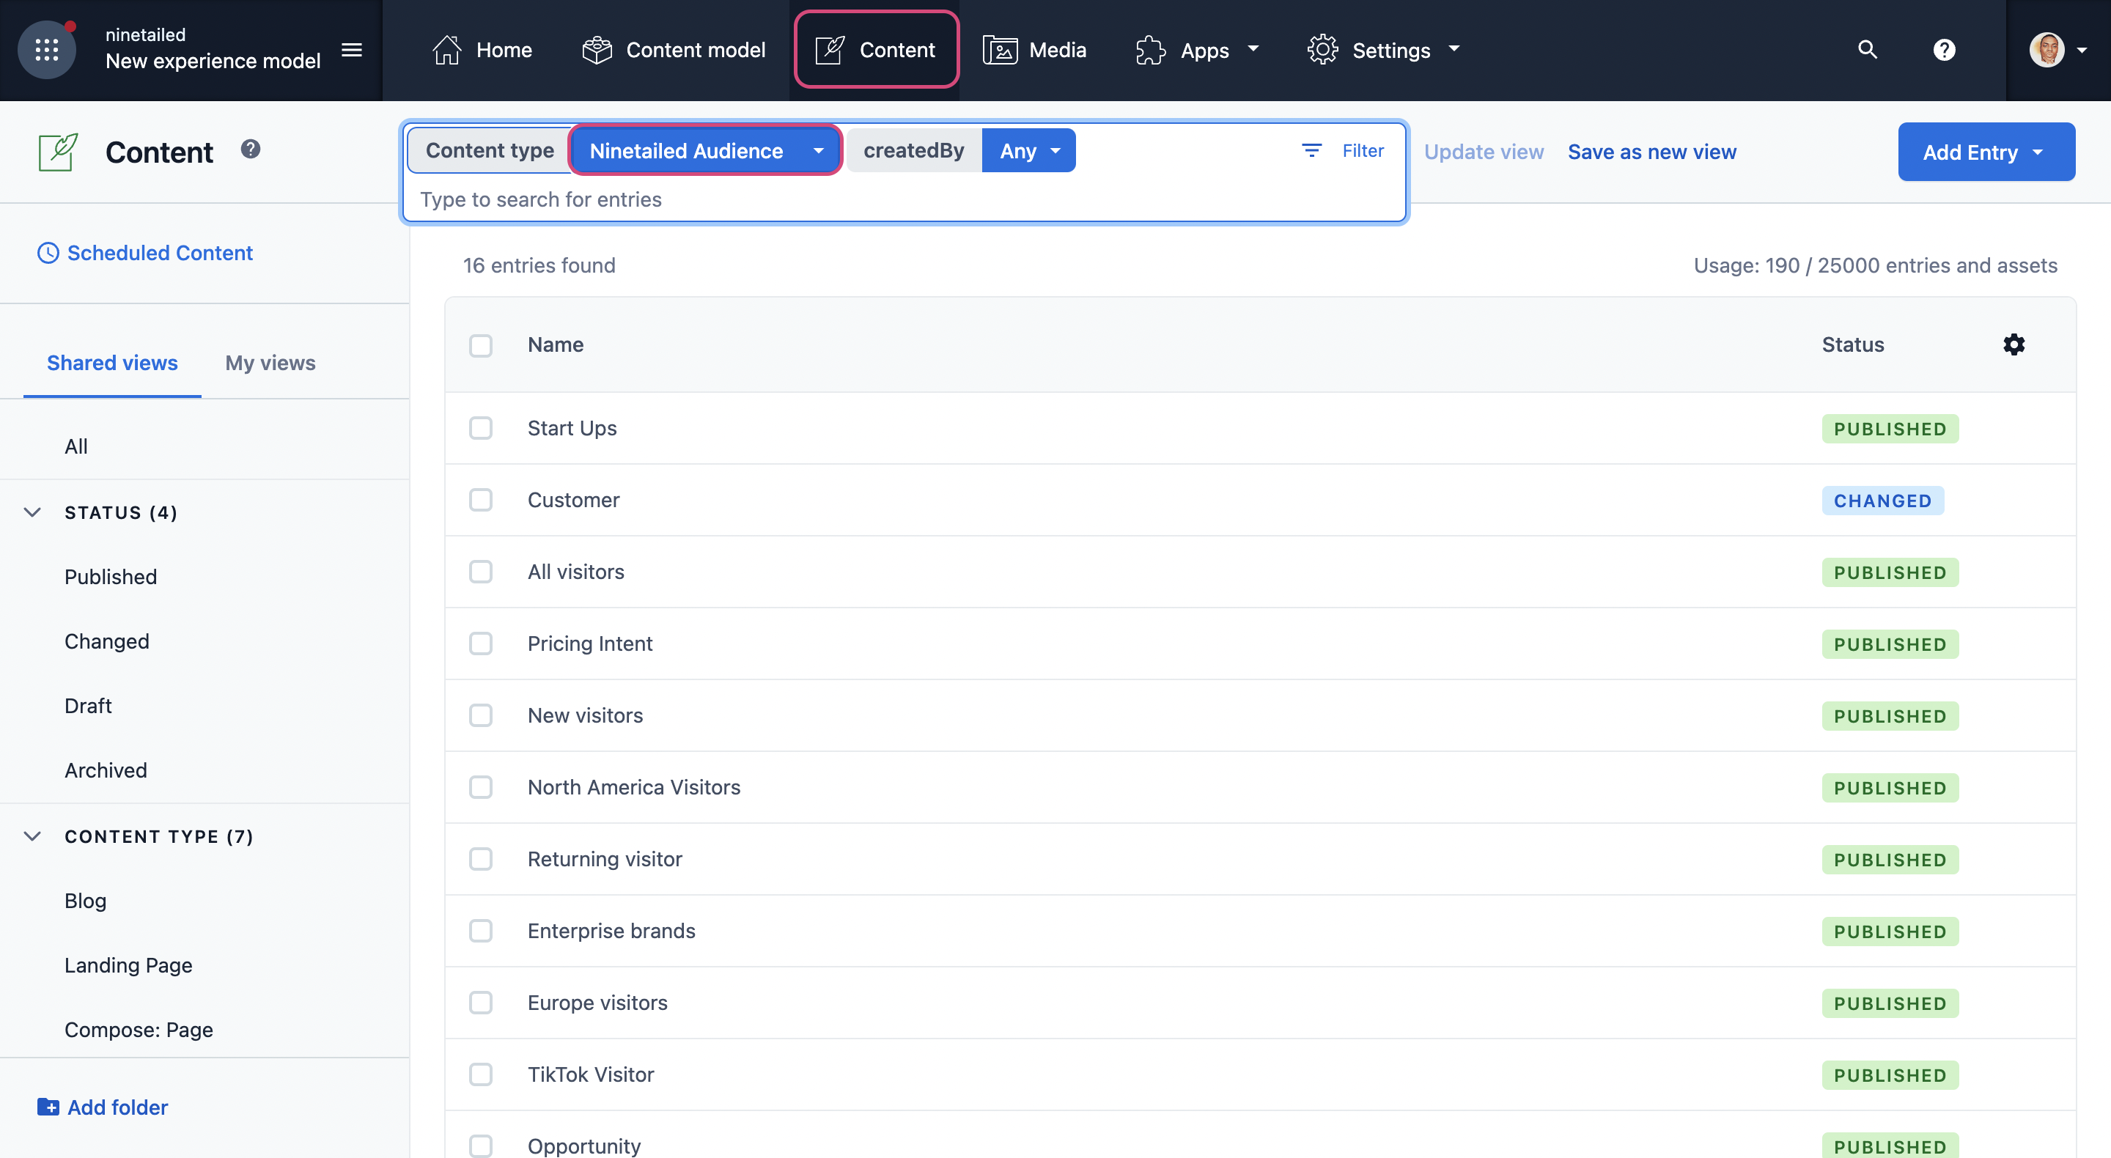Screen dimensions: 2111x1158
Task: Open table column settings gear
Action: pos(2014,344)
